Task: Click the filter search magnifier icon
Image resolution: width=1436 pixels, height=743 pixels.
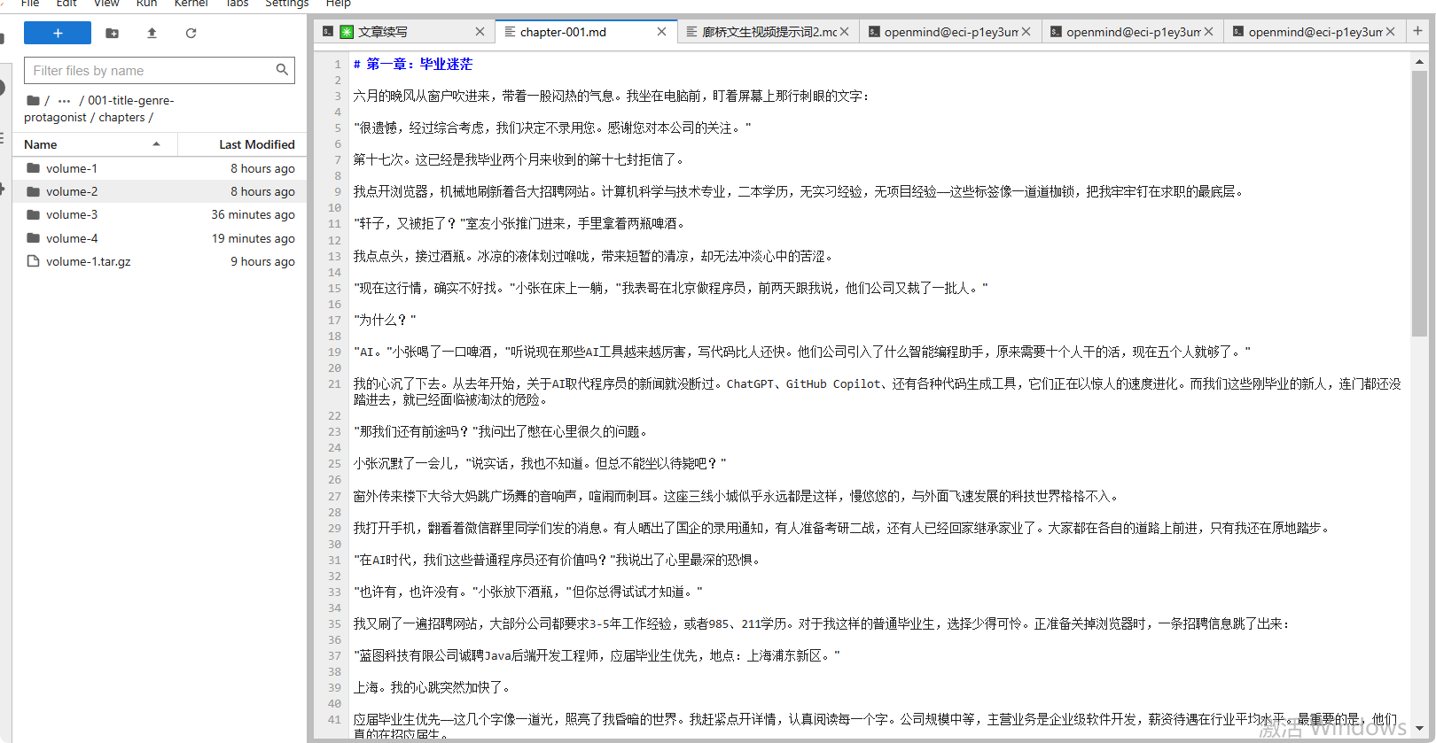Action: (282, 70)
